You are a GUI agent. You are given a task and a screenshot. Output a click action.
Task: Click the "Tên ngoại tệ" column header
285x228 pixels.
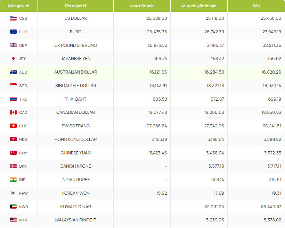(75, 6)
